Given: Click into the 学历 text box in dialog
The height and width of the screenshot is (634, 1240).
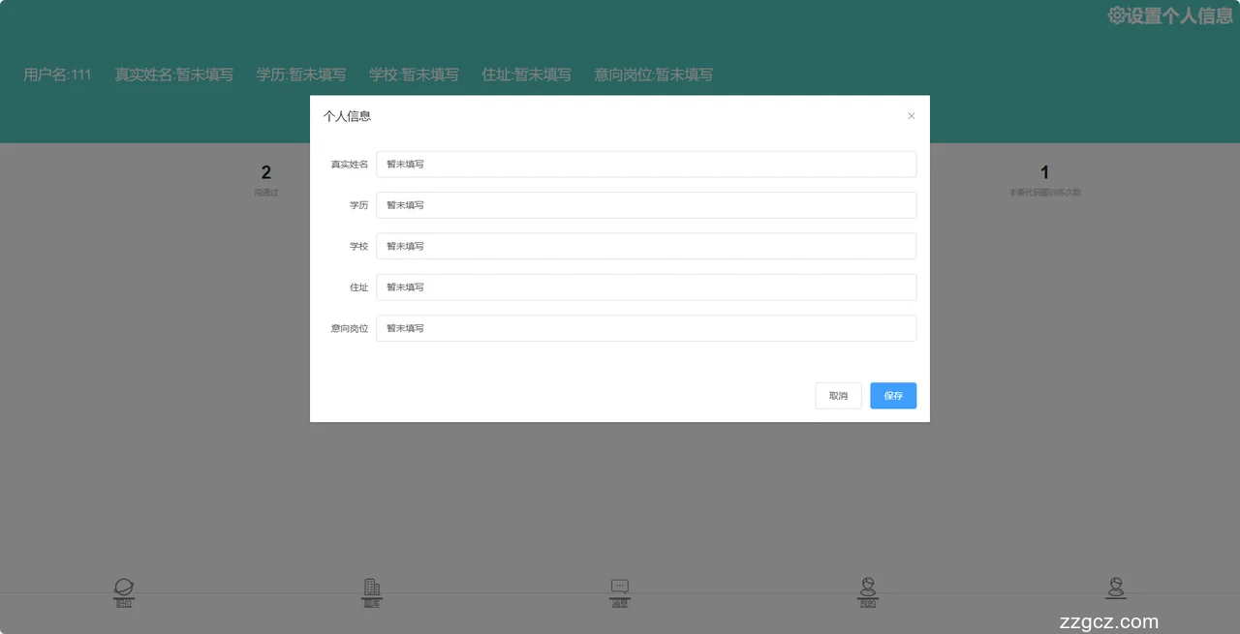Looking at the screenshot, I should tap(645, 205).
